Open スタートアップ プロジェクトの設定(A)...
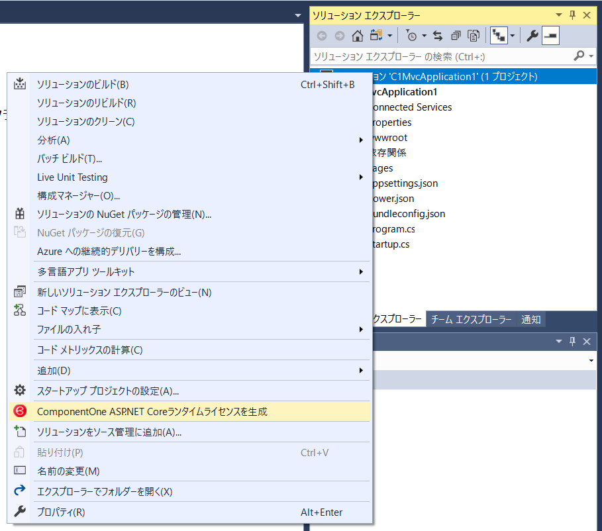602x531 pixels. (x=189, y=391)
